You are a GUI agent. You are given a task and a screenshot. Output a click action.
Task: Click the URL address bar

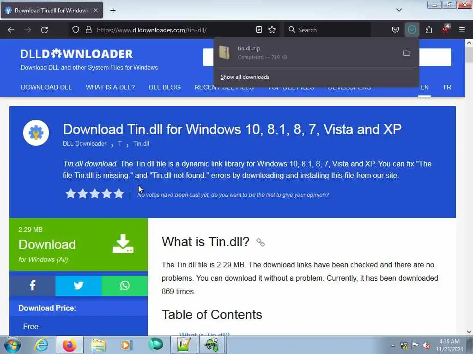pos(174,30)
